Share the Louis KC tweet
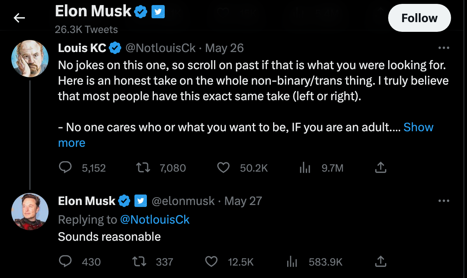Image resolution: width=467 pixels, height=278 pixels. tap(381, 167)
